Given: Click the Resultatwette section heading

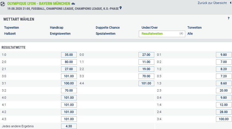Looking at the screenshot, I should 13,47.
